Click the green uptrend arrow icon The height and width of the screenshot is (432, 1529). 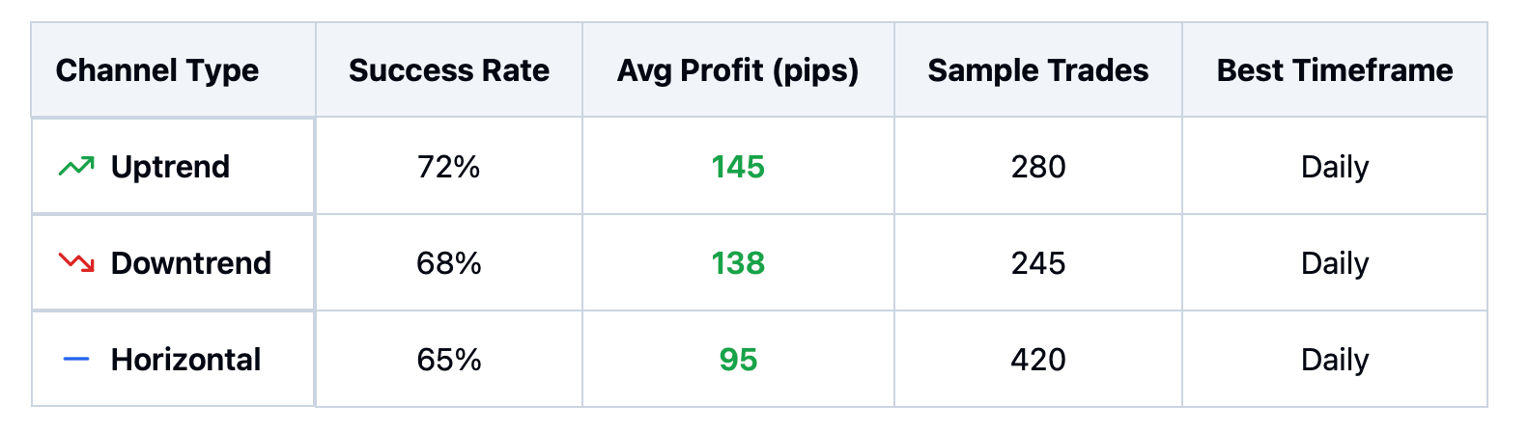click(76, 167)
